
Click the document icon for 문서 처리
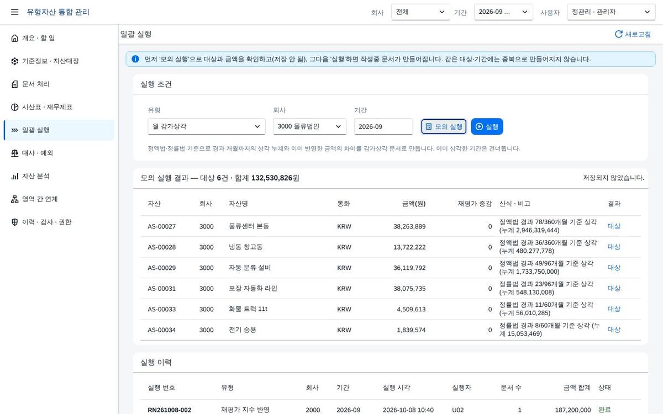[15, 84]
